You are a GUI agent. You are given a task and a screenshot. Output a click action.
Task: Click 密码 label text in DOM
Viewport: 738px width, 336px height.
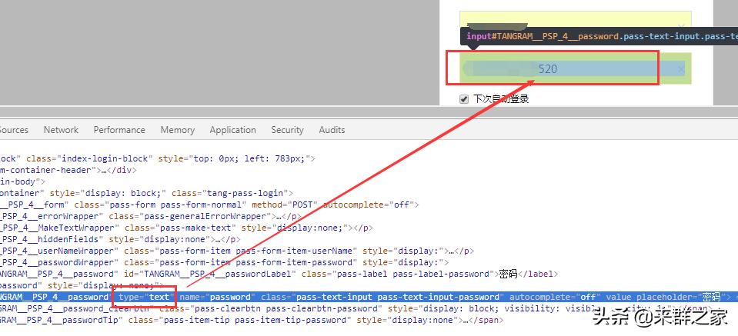tap(509, 274)
